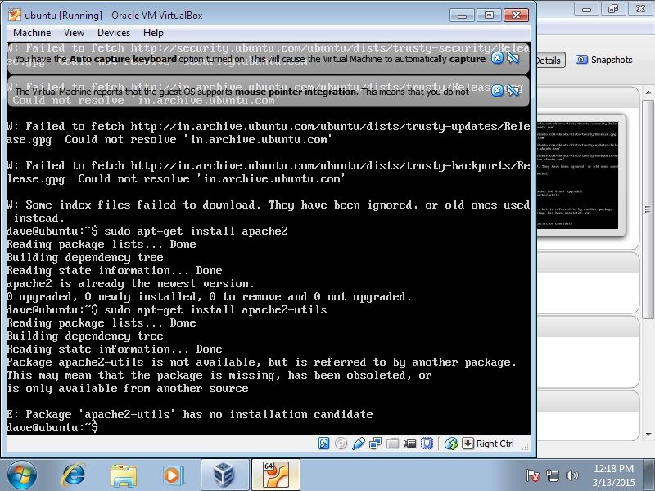Open the Devices menu
Screen dimensions: 655x491
pyautogui.click(x=113, y=33)
